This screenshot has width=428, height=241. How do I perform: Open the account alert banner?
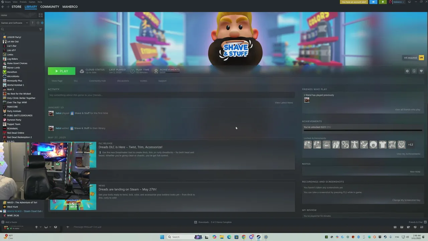(x=354, y=2)
